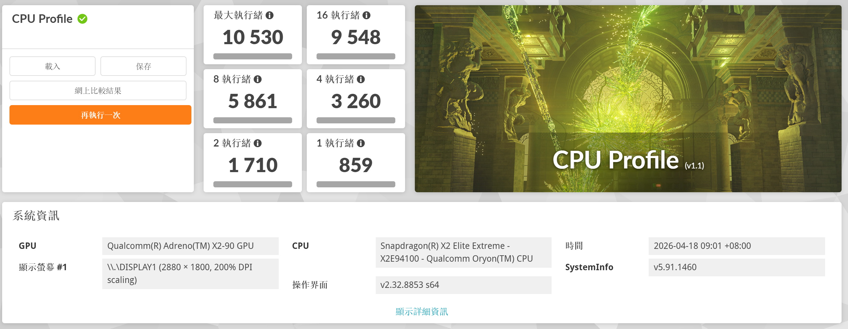
Task: Click 網上比較結果 button
Action: (x=98, y=91)
